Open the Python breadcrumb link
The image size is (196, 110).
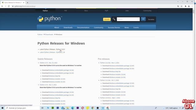point(40,35)
